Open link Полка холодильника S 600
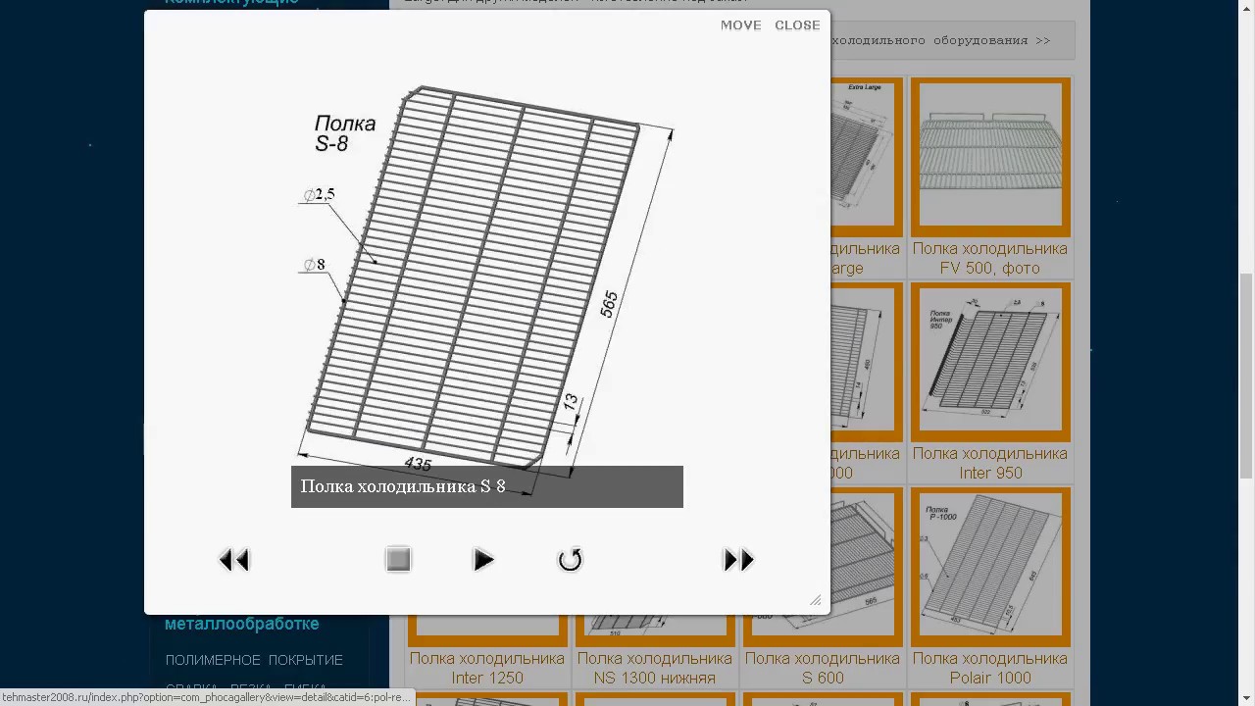This screenshot has width=1255, height=706. [822, 668]
